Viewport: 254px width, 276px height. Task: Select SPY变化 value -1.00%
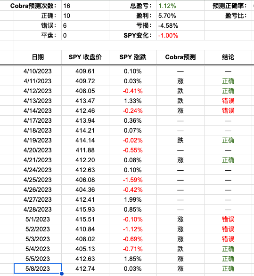pyautogui.click(x=180, y=35)
